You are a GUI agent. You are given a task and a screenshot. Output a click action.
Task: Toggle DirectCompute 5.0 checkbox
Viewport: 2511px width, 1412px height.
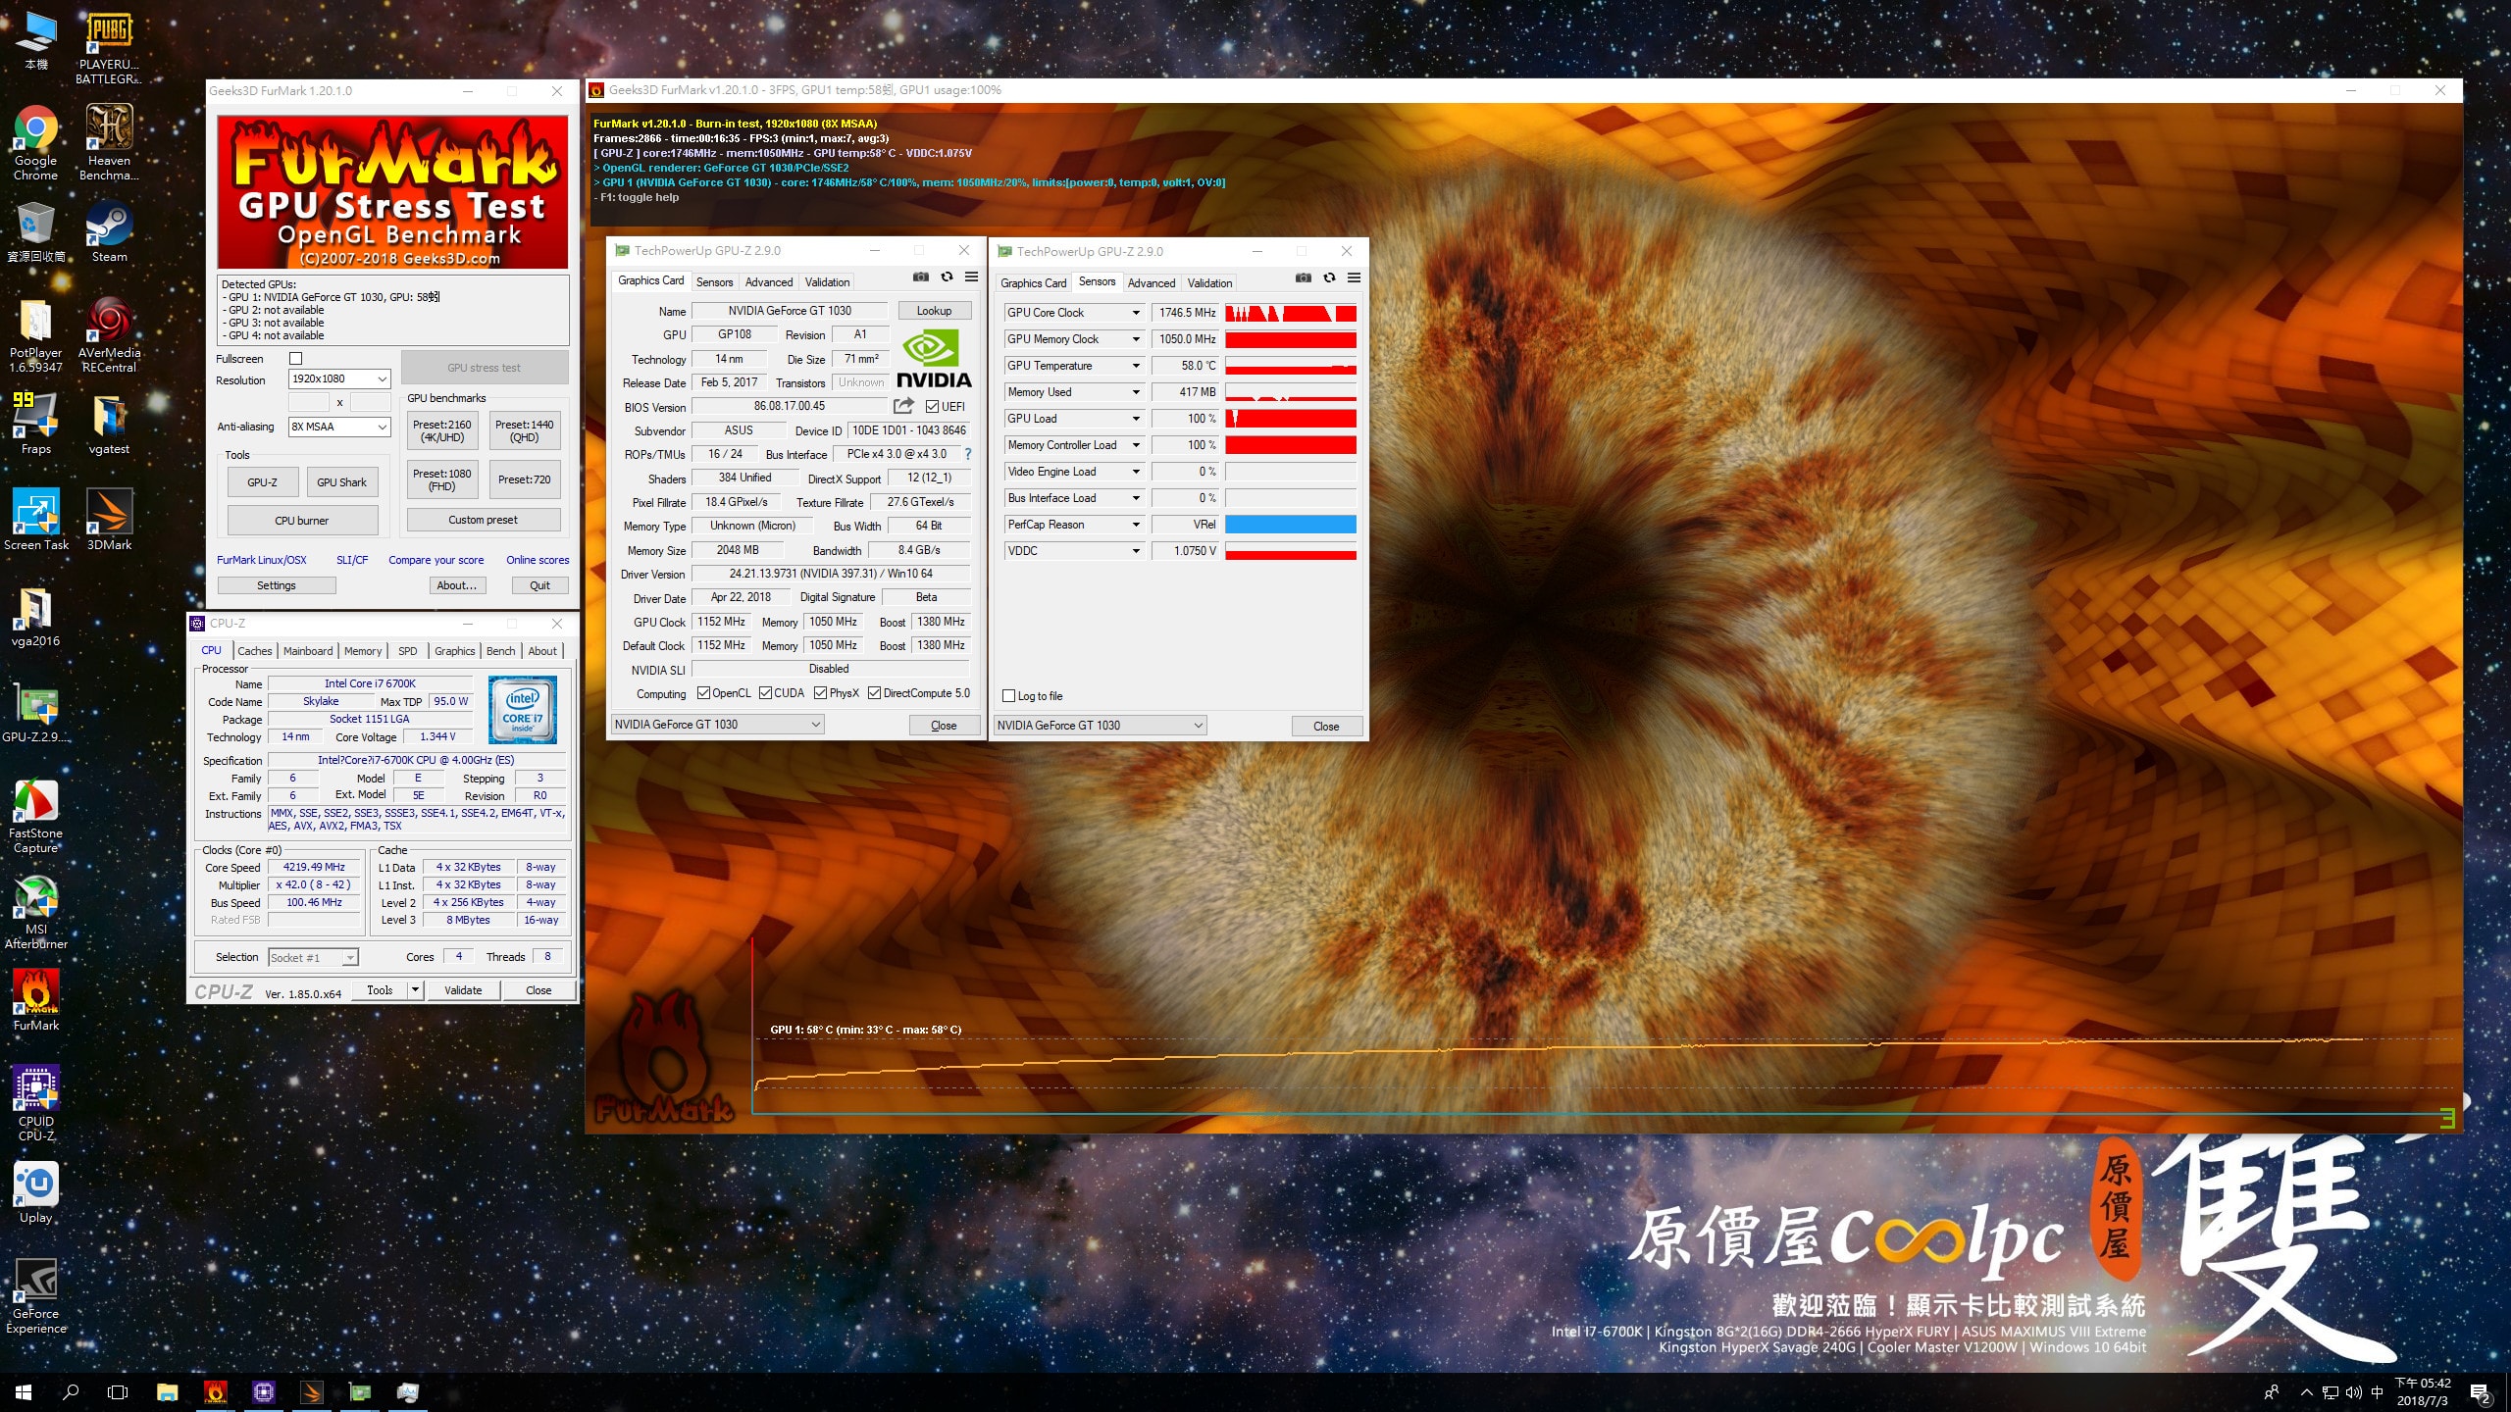tap(874, 693)
